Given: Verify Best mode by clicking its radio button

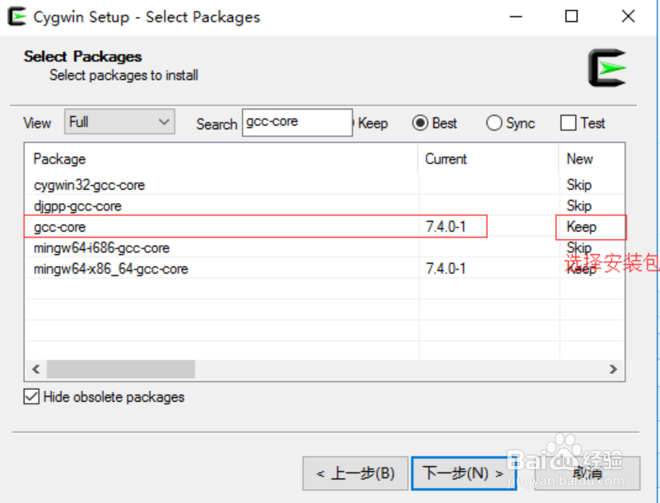Looking at the screenshot, I should click(x=419, y=122).
